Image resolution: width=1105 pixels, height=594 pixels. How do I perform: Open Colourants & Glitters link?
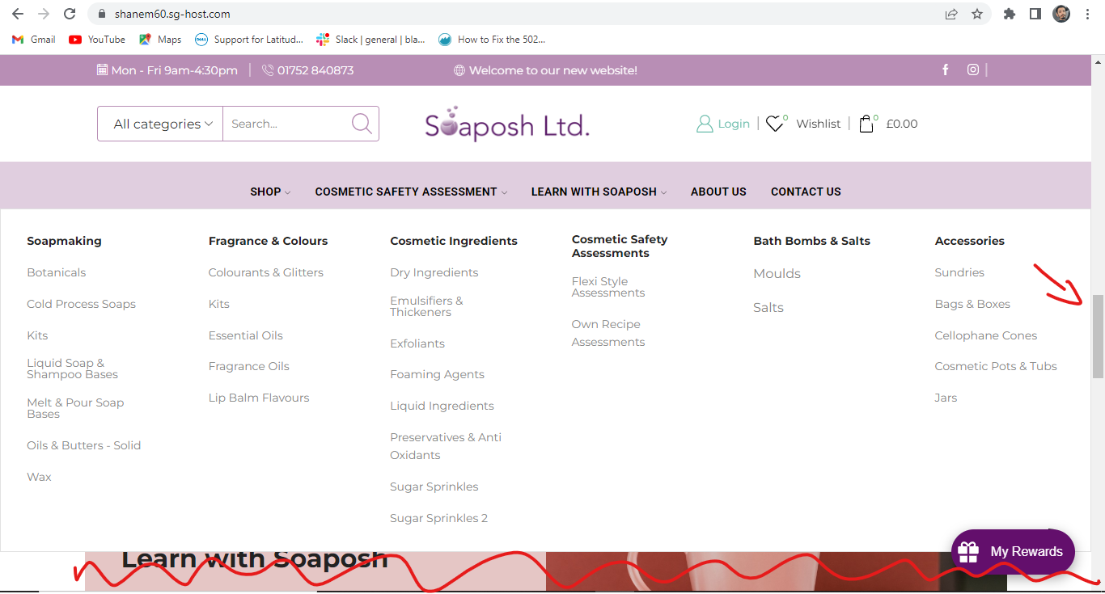[x=265, y=272]
